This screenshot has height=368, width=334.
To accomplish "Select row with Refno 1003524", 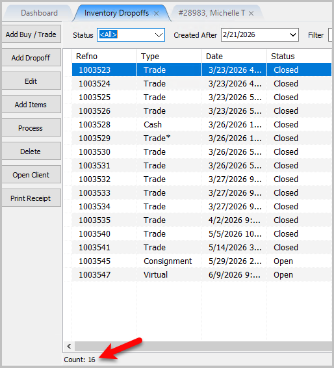I will pos(201,84).
